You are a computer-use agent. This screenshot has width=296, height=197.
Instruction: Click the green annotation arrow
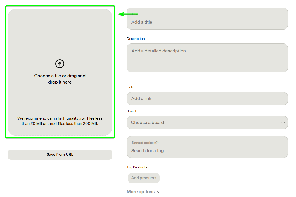coord(127,14)
